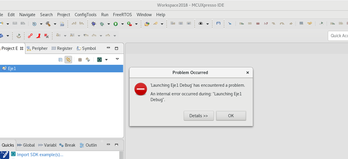Click the yellow skip arrow toolbar icon

pos(310,23)
